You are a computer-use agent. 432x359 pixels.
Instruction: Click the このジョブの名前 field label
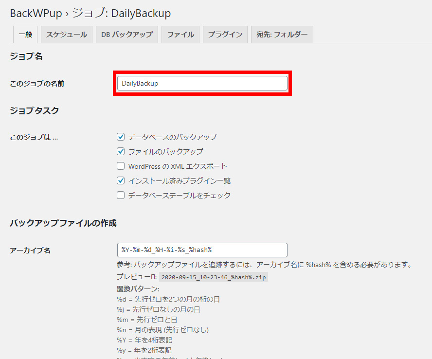[37, 84]
